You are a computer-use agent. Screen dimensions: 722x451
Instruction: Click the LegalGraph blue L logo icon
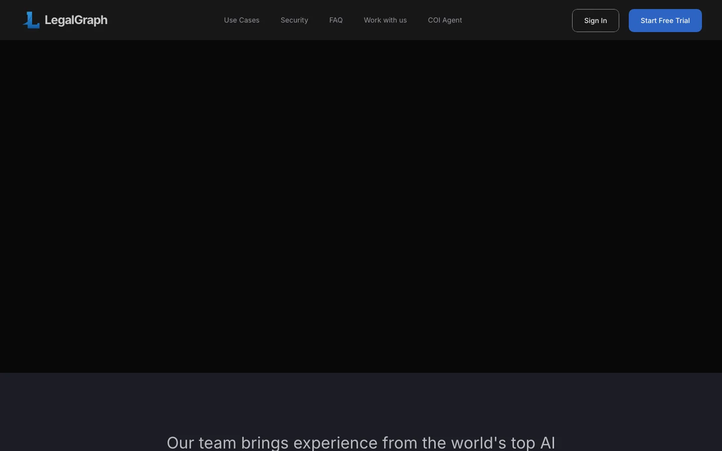(31, 20)
